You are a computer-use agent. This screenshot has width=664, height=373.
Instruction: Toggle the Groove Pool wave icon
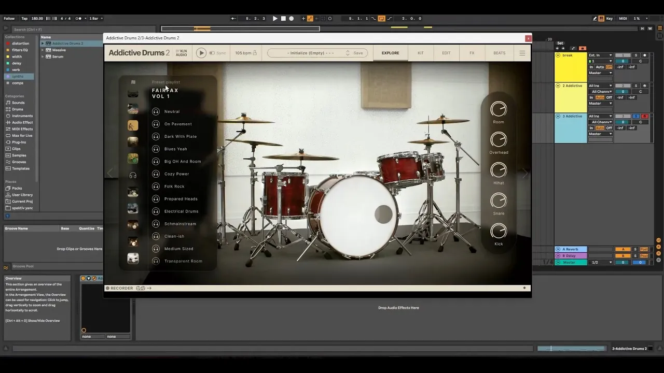click(6, 267)
